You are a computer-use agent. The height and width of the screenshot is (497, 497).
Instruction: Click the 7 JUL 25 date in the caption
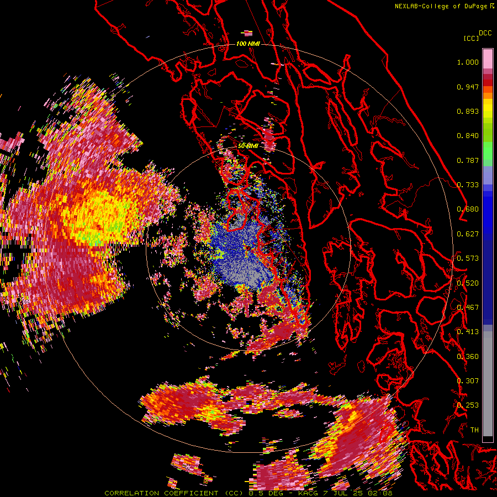pyautogui.click(x=343, y=493)
